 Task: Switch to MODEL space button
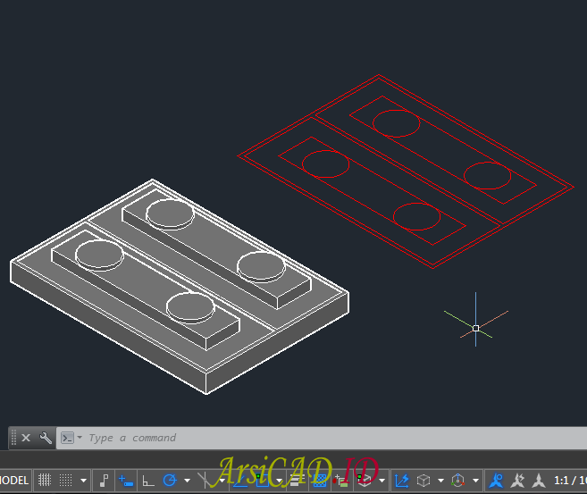[x=14, y=480]
